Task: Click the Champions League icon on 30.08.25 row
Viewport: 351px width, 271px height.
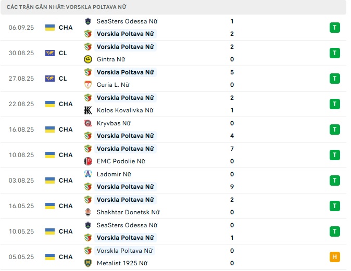Action: [x=50, y=53]
